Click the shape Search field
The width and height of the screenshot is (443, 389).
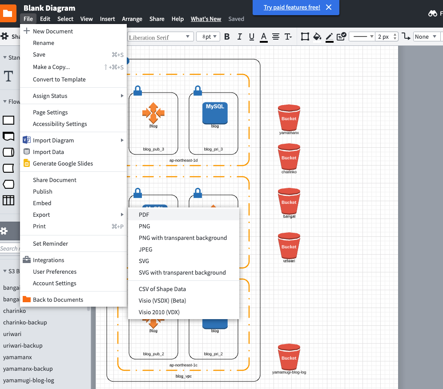10,248
